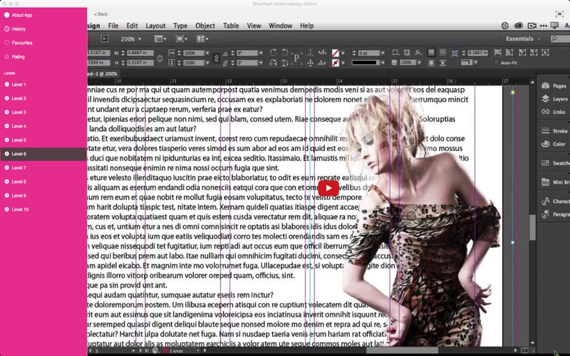Click the fit frame to content icon

click(x=534, y=53)
